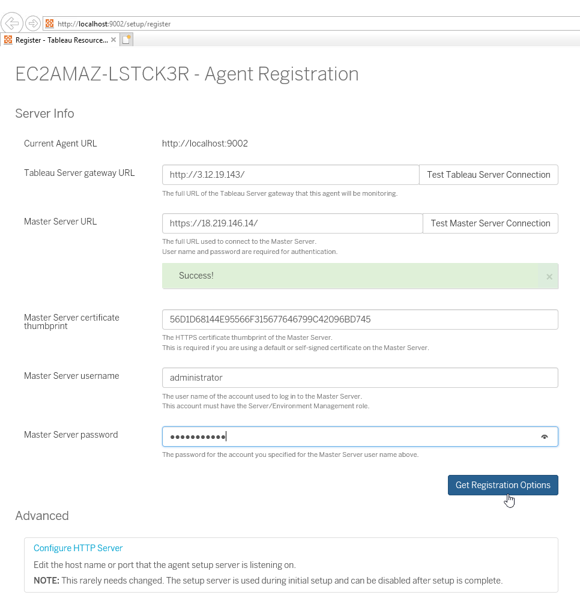Image resolution: width=580 pixels, height=595 pixels.
Task: Open the Configure HTTP Server link
Action: pyautogui.click(x=78, y=548)
